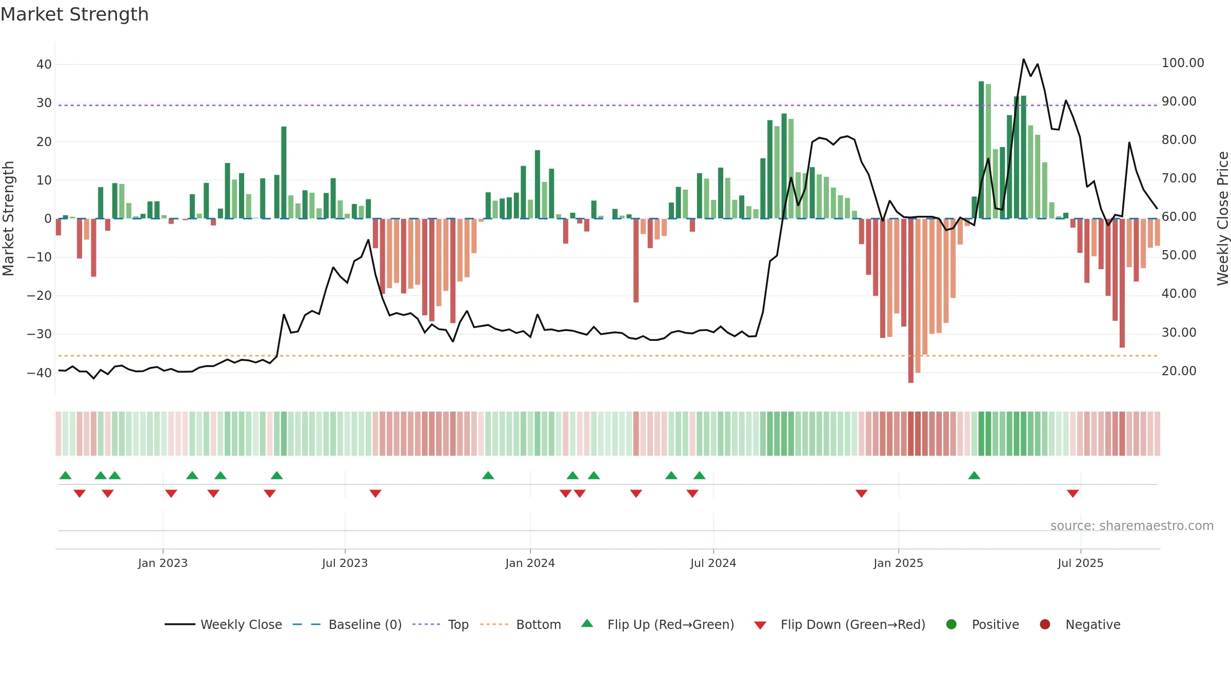This screenshot has height=692, width=1231.
Task: Click the Jan 2024 x-axis label
Action: (x=530, y=563)
